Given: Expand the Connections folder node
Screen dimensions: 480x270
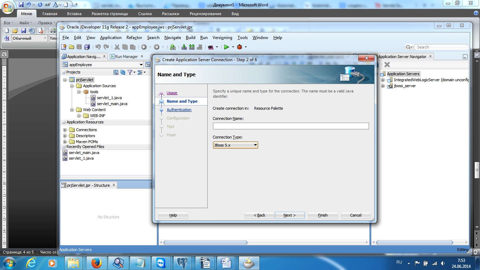Looking at the screenshot, I should click(65, 130).
